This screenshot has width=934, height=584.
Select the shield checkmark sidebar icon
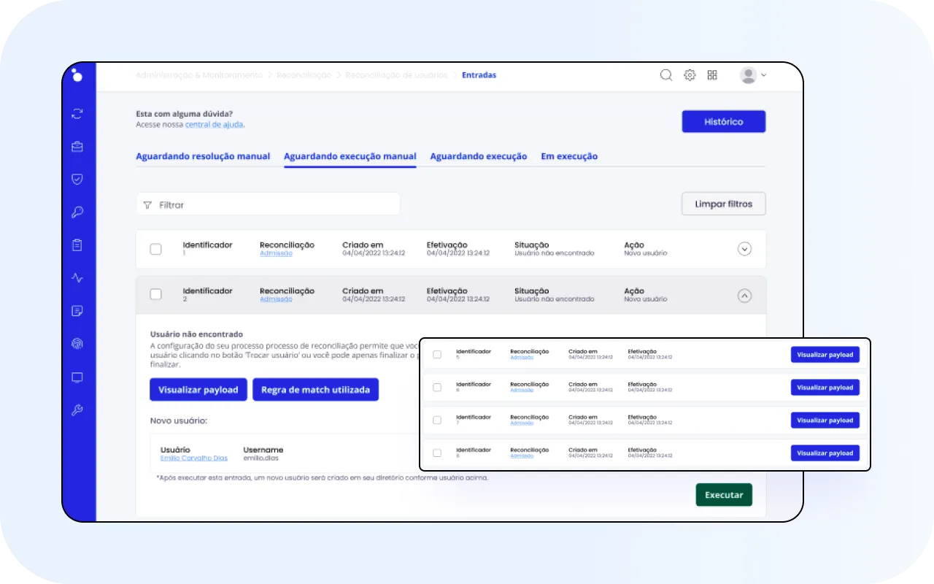(x=77, y=180)
